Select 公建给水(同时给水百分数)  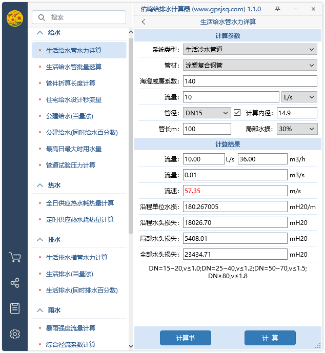82,132
